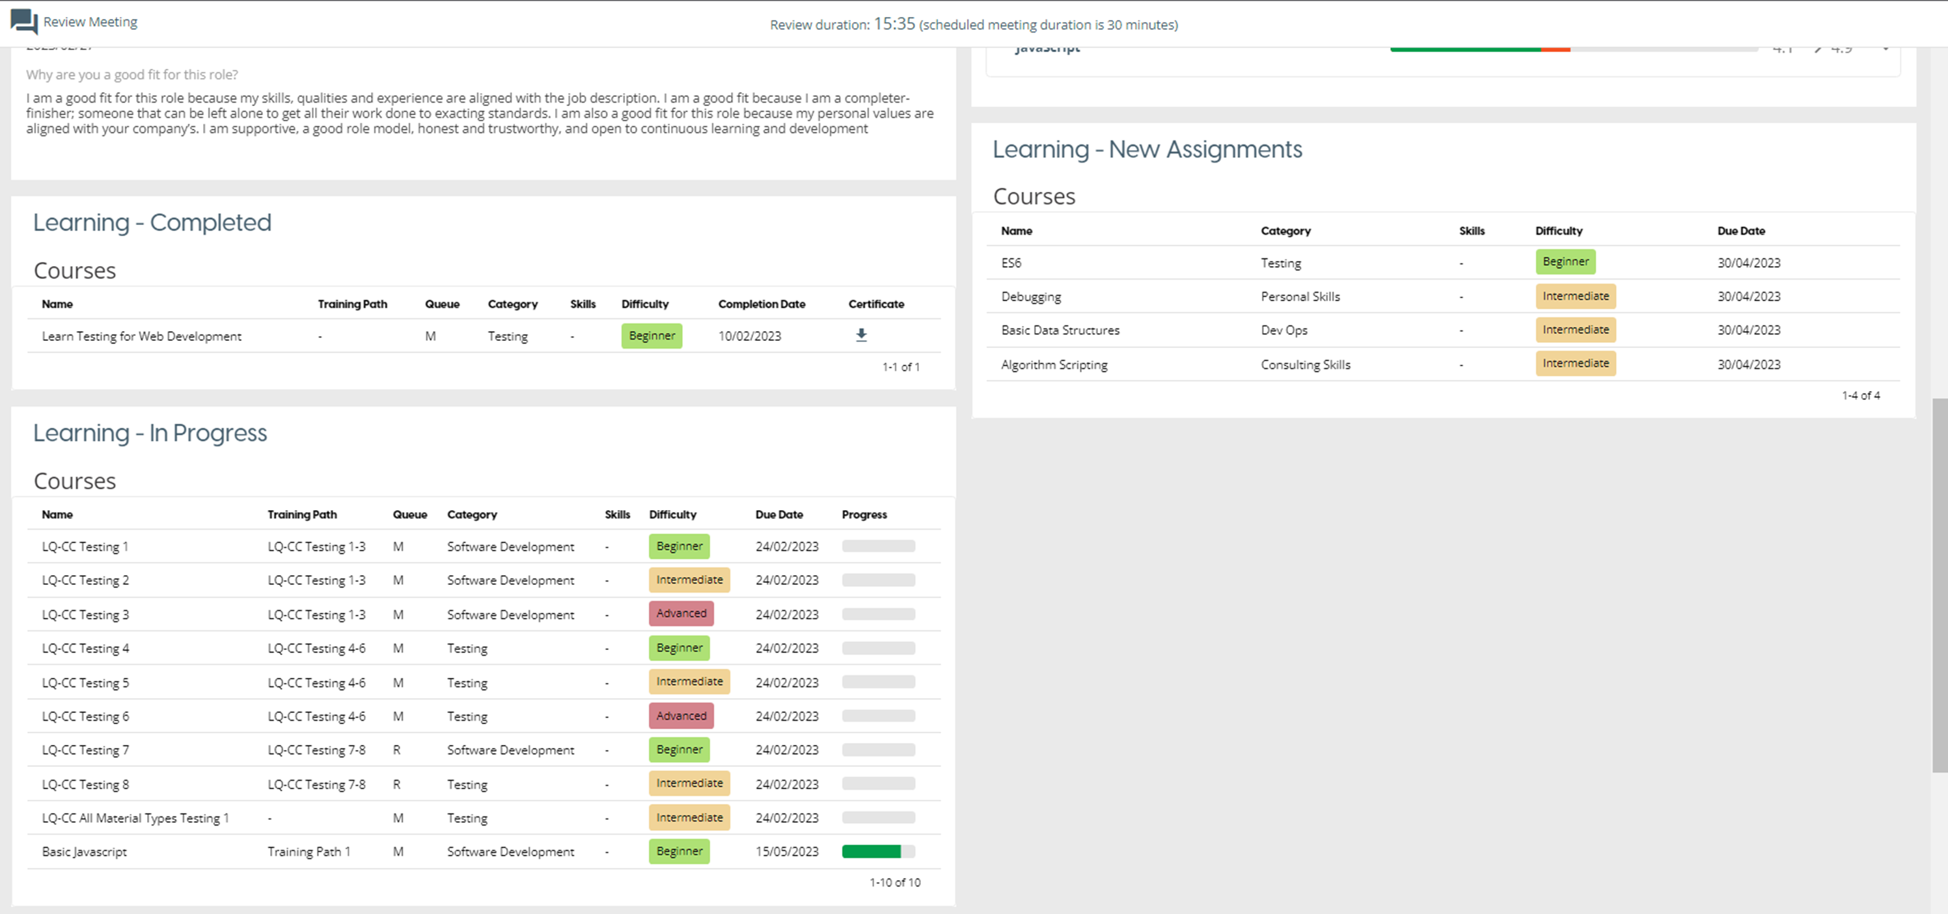Click the Training Path header in In Progress
Screen dimensions: 1948x914
tap(302, 514)
